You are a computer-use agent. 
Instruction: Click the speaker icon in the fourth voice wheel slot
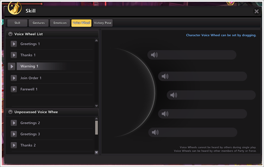(x=165, y=114)
